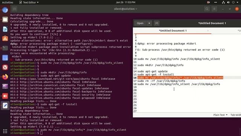
Task: Click the highlighted line 16 in editor
Action: click(180, 78)
